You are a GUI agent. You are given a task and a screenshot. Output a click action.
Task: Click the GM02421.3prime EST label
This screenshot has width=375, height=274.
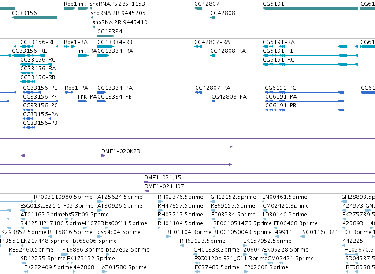pyautogui.click(x=286, y=206)
